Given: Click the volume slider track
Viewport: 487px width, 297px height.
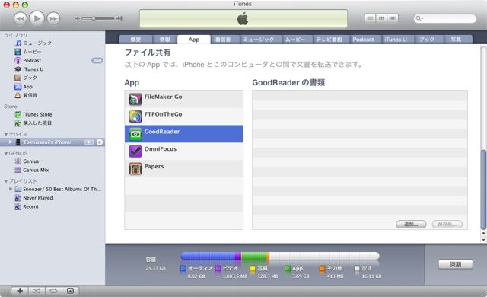Looking at the screenshot, I should [x=98, y=18].
